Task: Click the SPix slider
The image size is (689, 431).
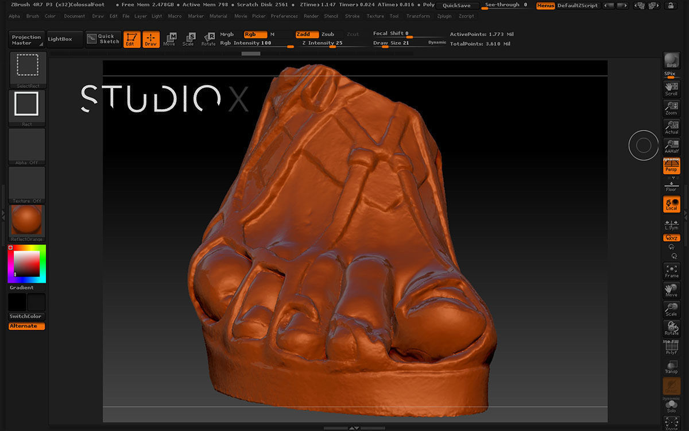Action: 671,75
